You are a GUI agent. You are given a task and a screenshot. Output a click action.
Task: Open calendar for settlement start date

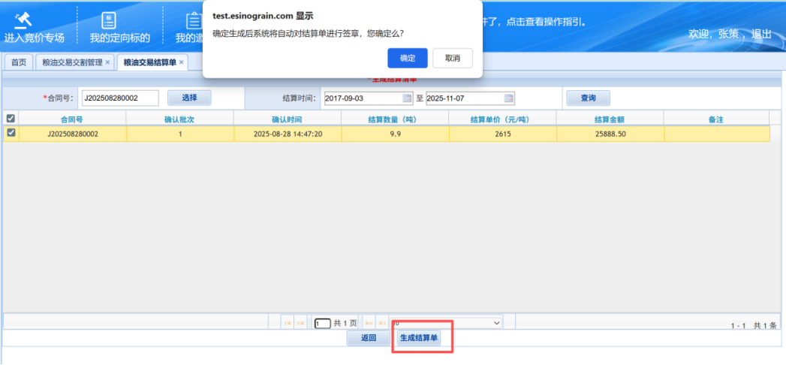tap(407, 98)
